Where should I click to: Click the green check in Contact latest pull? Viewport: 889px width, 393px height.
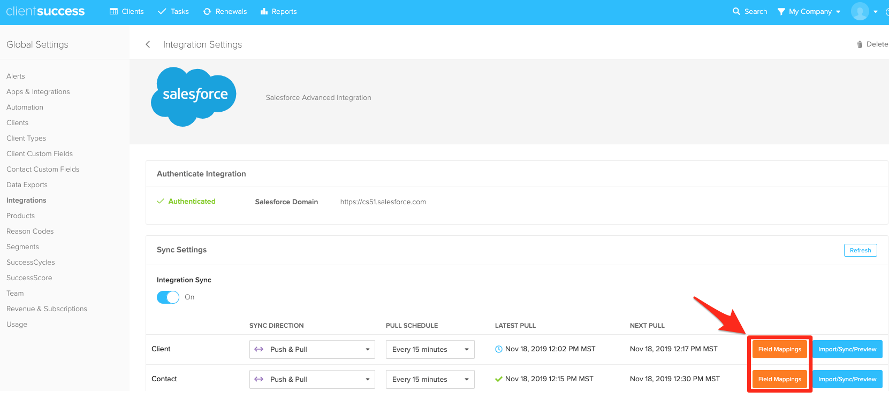pyautogui.click(x=499, y=379)
